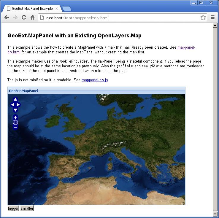
Task: Go to the browser home page
Action: [x=33, y=17]
